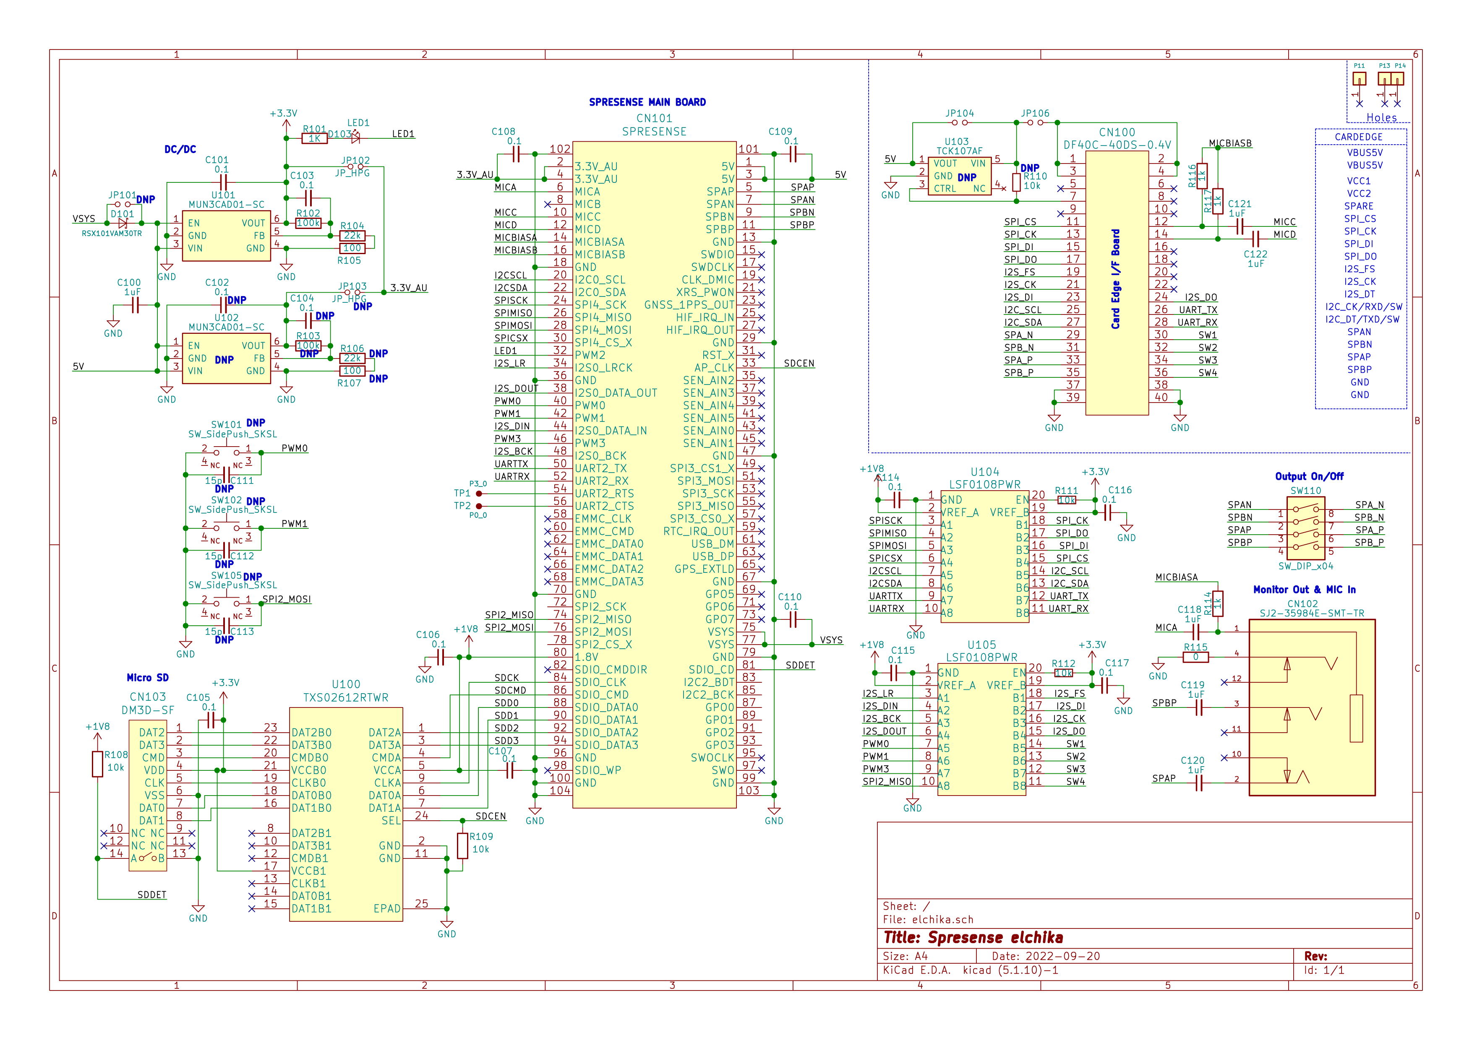Viewport: 1472px width, 1040px height.
Task: Click the P11 mounting hole symbol
Action: [x=1359, y=79]
